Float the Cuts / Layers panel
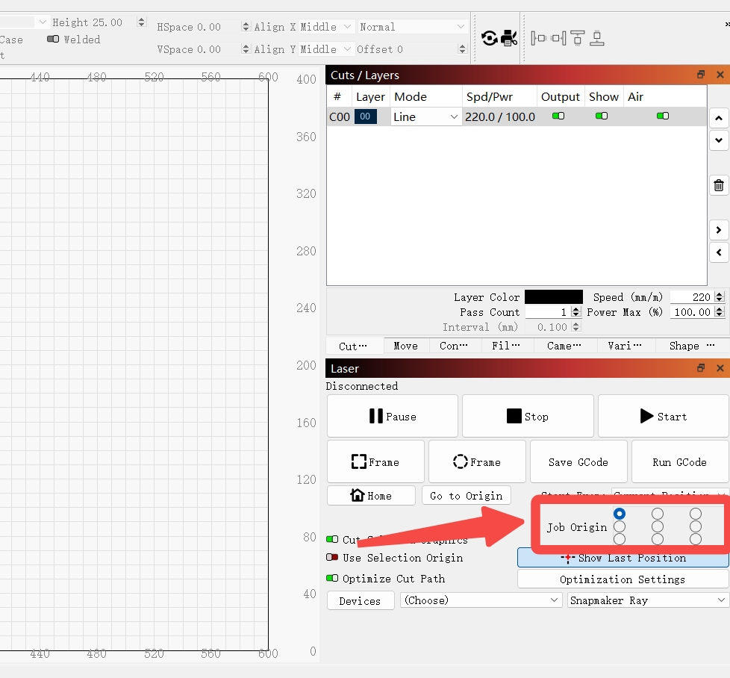Screen dimensions: 730x678 point(701,75)
